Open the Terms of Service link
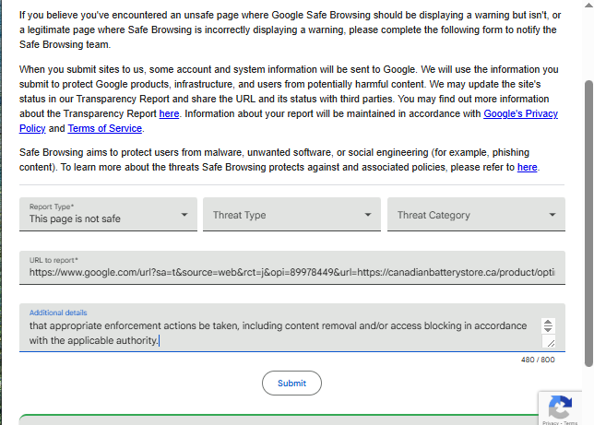 [105, 128]
